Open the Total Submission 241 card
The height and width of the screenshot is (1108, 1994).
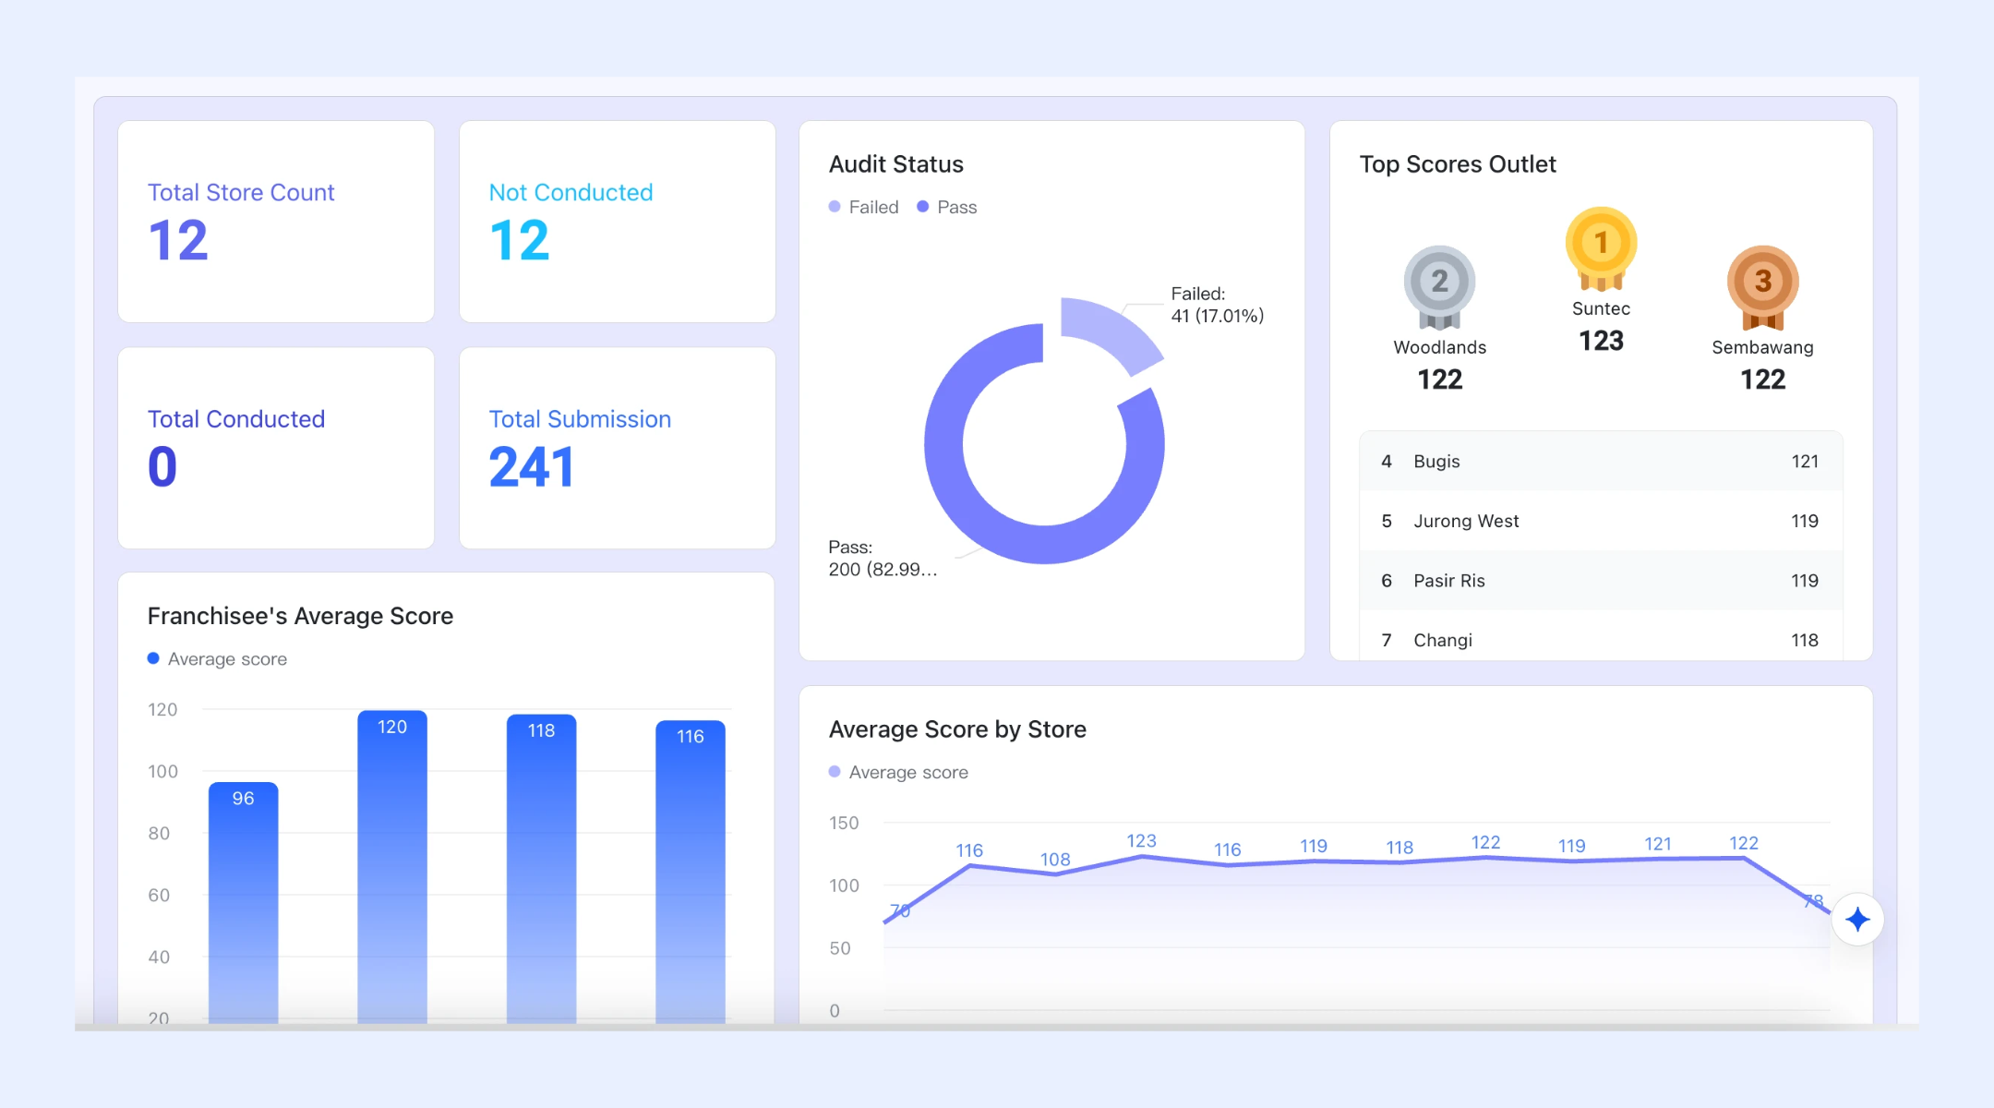(618, 448)
